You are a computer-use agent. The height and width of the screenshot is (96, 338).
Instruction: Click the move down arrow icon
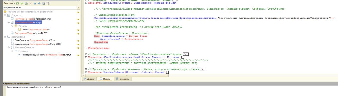pos(39,3)
